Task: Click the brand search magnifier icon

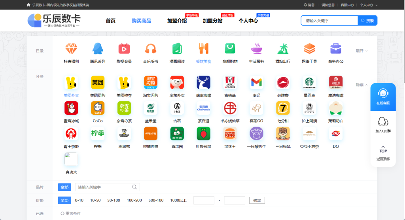Action: click(134, 187)
